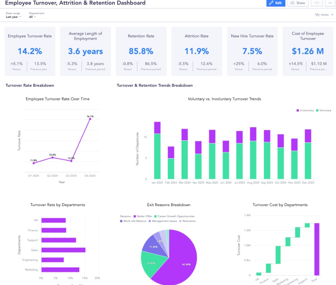Click the Share button

coord(298,3)
